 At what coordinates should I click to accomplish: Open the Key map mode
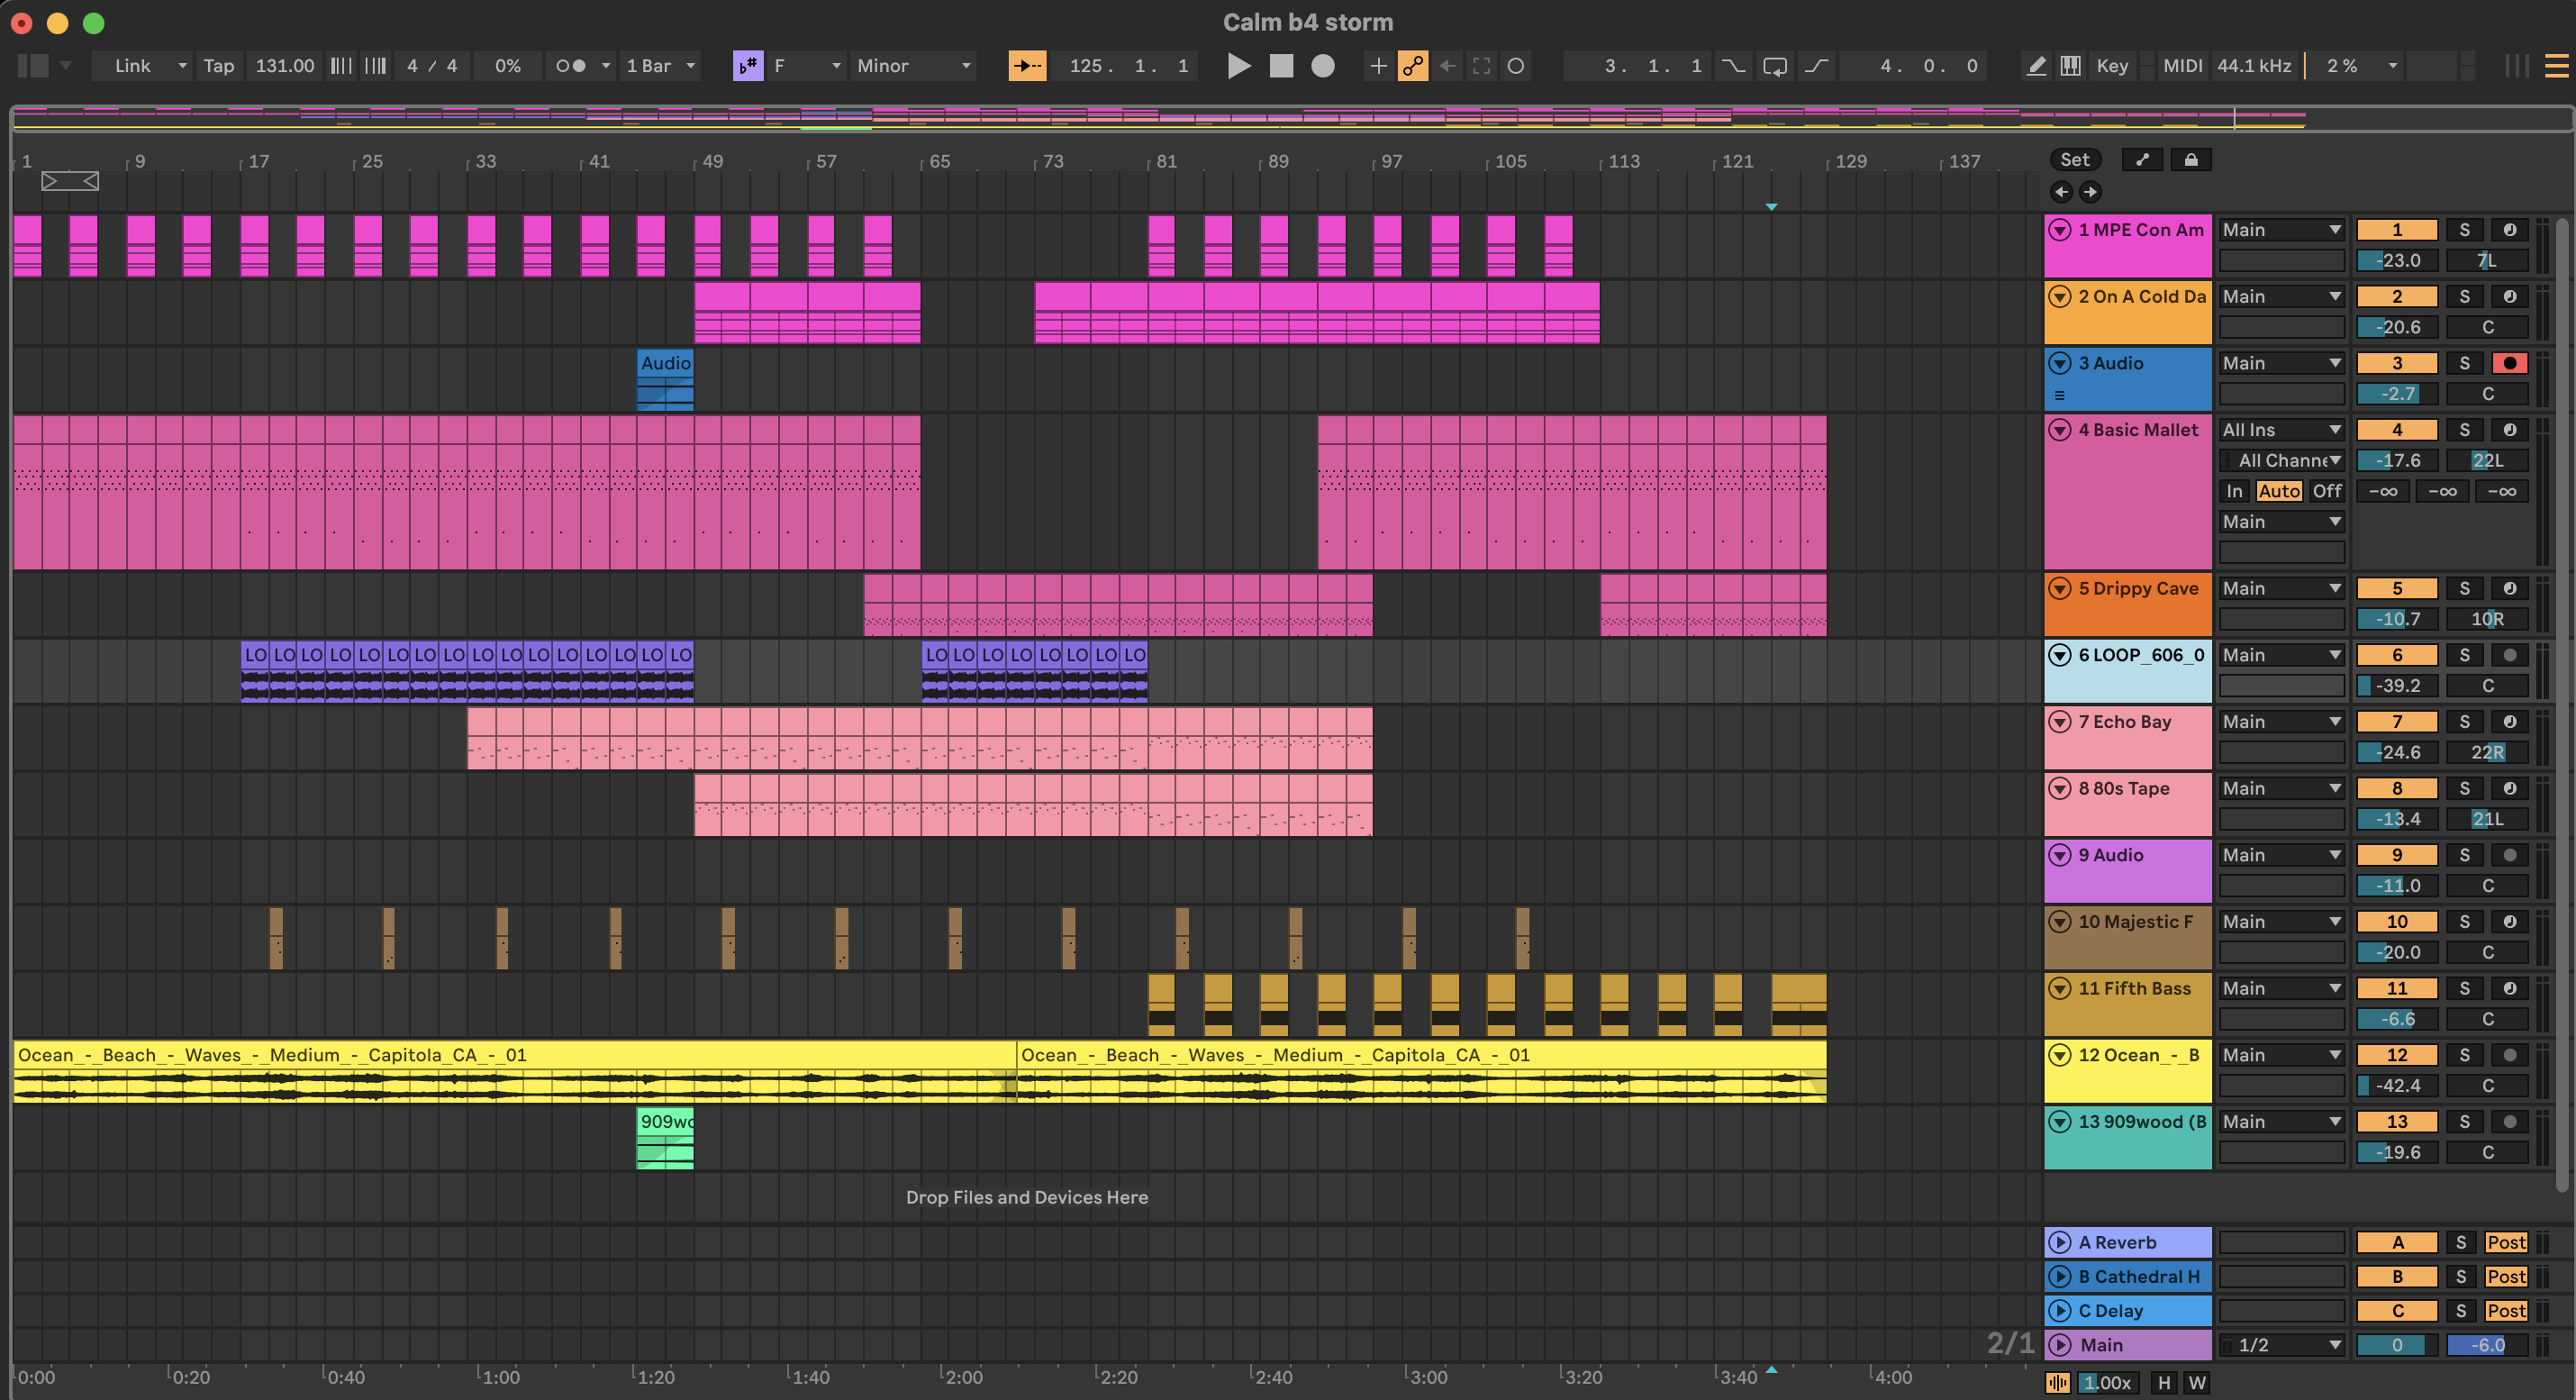[2112, 66]
